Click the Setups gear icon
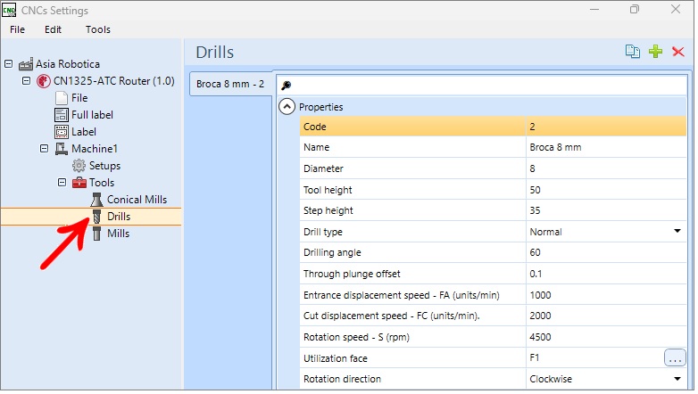698x394 pixels. coord(79,167)
